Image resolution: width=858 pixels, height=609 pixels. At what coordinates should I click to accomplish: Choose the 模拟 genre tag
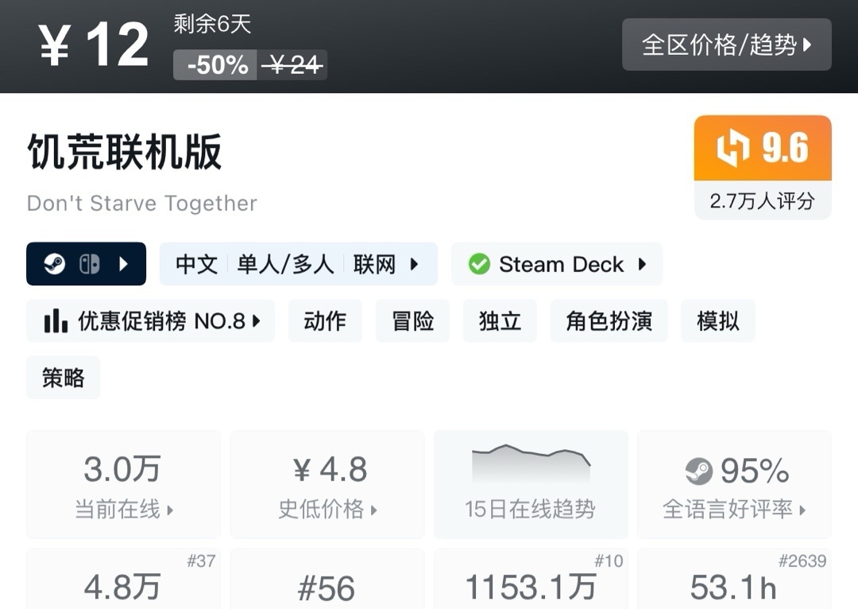coord(717,320)
